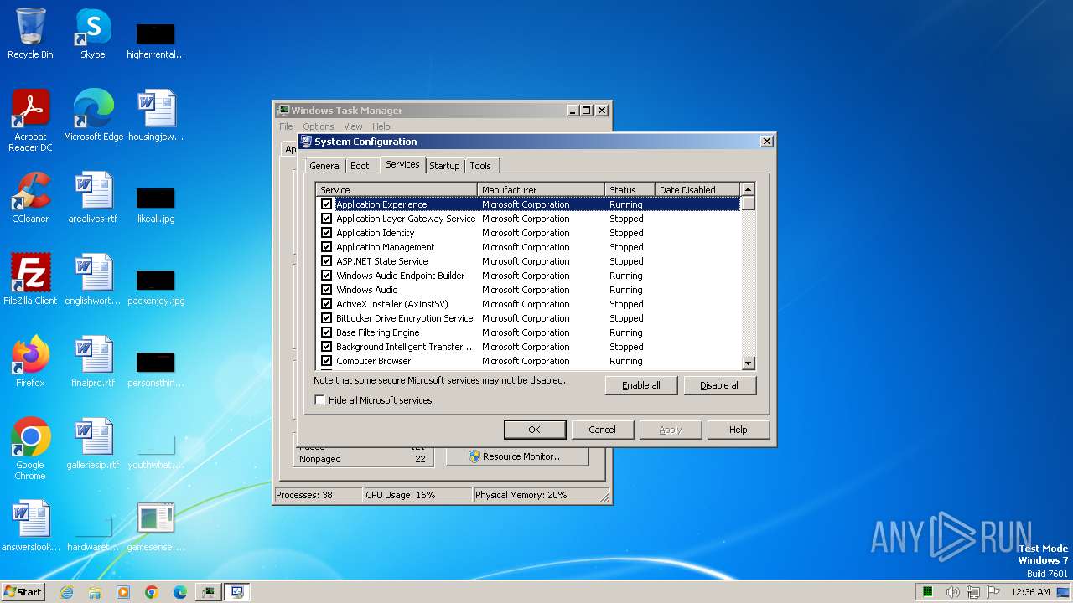Select likeall.jpg image file

[x=156, y=205]
